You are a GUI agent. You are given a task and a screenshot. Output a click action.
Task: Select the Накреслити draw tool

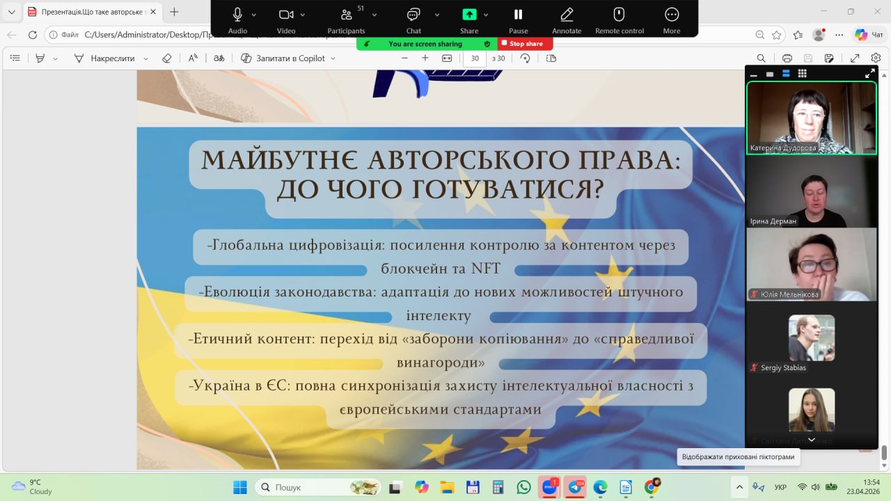tap(104, 58)
